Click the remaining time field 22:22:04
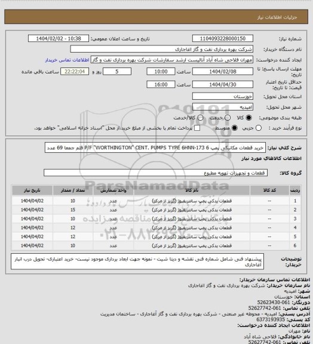 click(75, 72)
